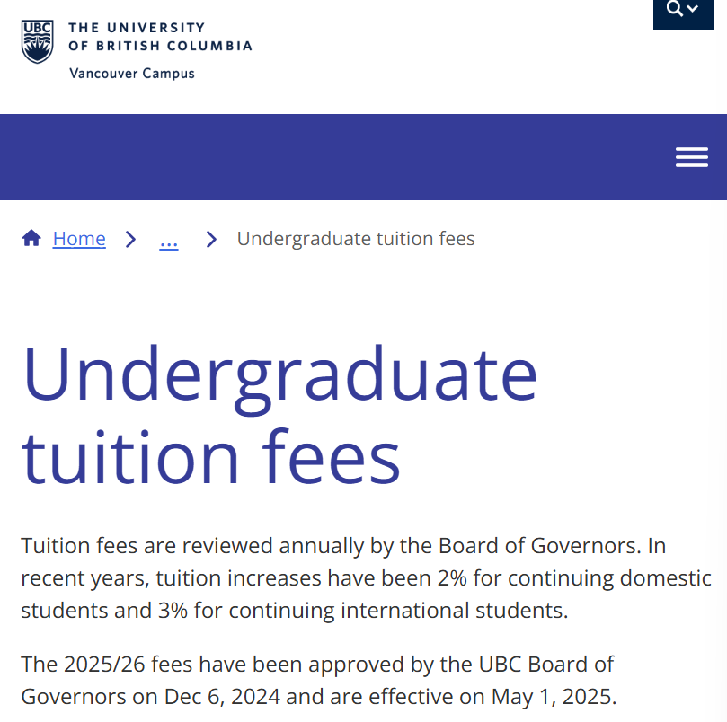727x722 pixels.
Task: Click the chevron right after Home
Action: 131,239
